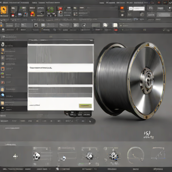Screen dimensions: 172x172
Task: Pick the white rounded swatch in the second toolbar
Action: click(x=105, y=25)
